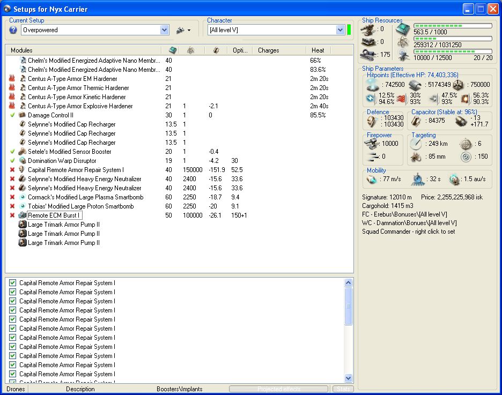502x395 pixels.
Task: Click the green character status swatch
Action: pos(349,30)
